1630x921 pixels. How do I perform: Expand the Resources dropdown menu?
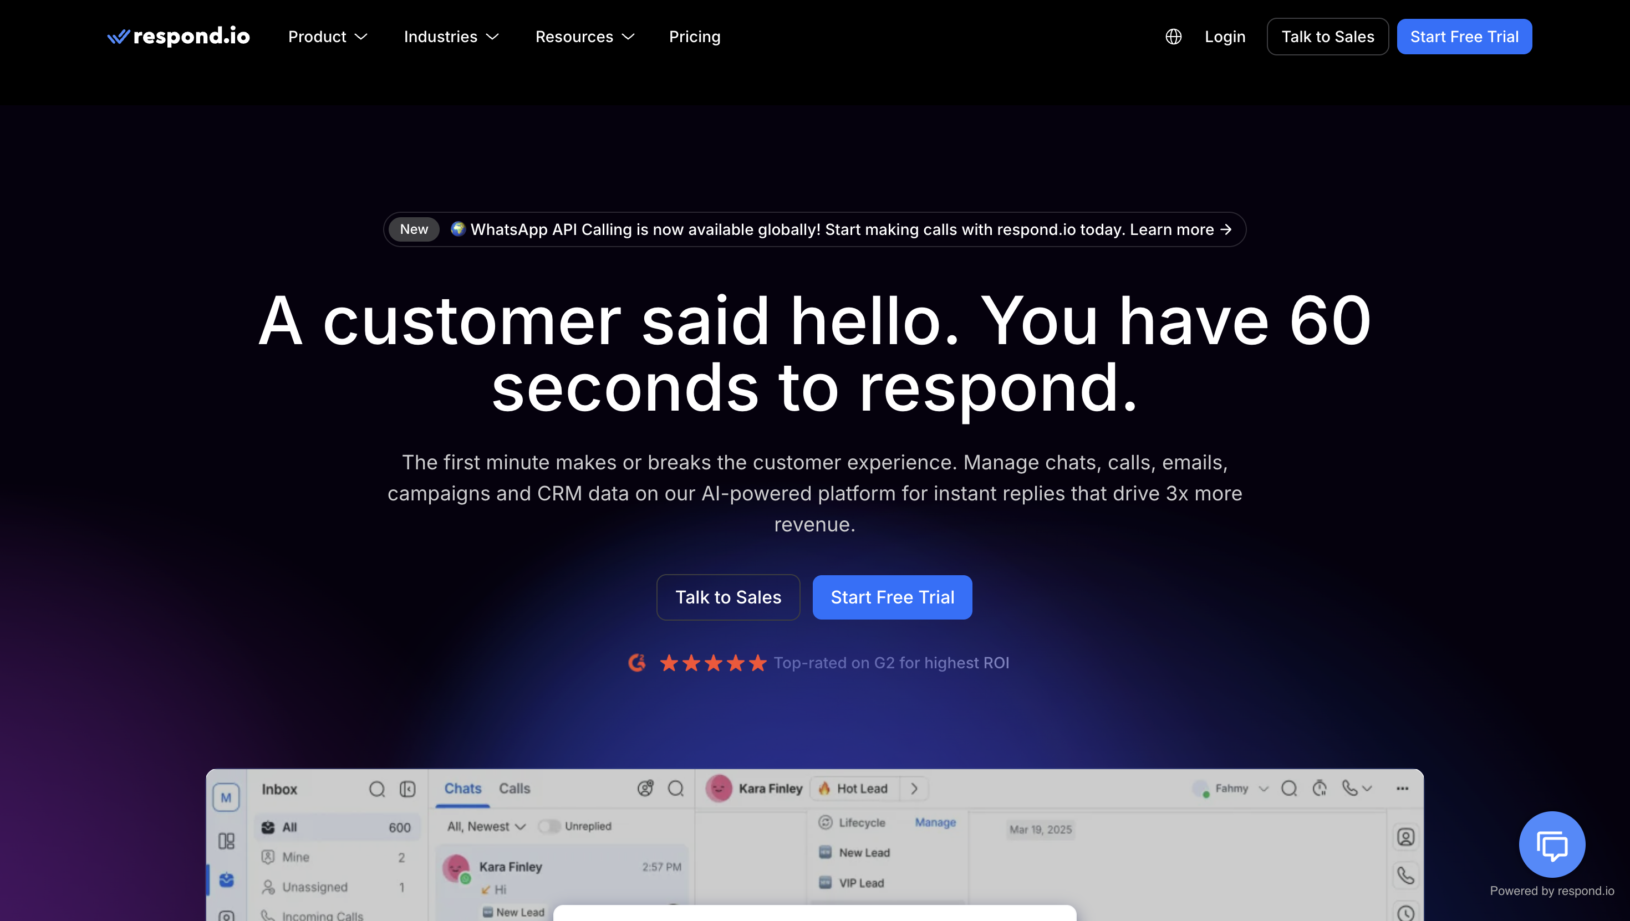tap(584, 37)
